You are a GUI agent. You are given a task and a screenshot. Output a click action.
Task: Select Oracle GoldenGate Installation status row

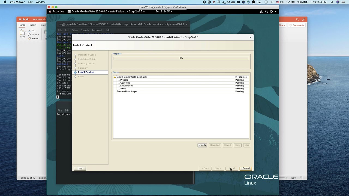coord(181,77)
